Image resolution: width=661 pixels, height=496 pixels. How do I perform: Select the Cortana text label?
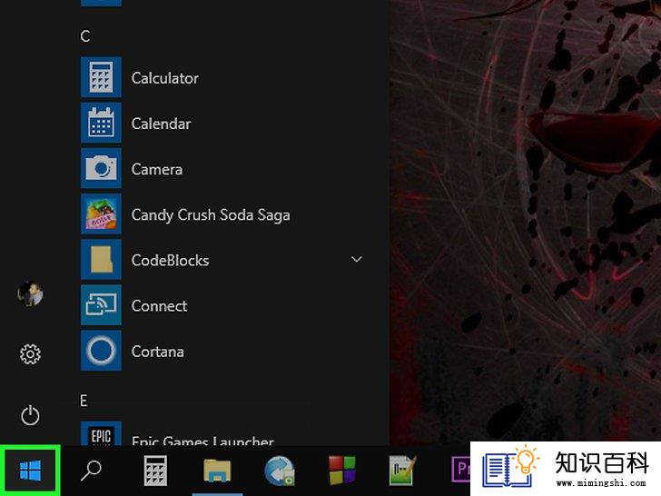pos(157,352)
